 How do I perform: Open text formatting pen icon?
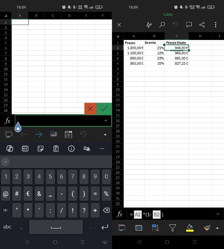149,25
